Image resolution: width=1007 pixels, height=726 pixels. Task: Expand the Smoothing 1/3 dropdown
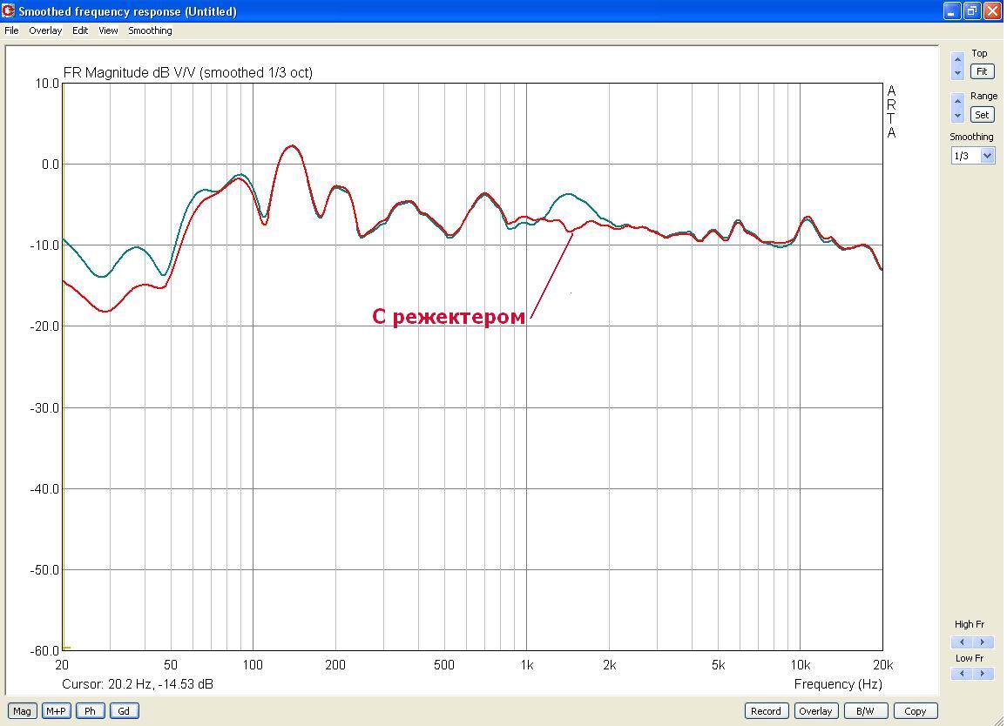[x=987, y=155]
